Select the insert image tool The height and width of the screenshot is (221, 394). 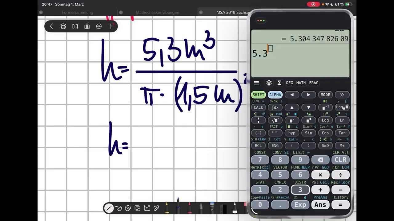coord(138,208)
